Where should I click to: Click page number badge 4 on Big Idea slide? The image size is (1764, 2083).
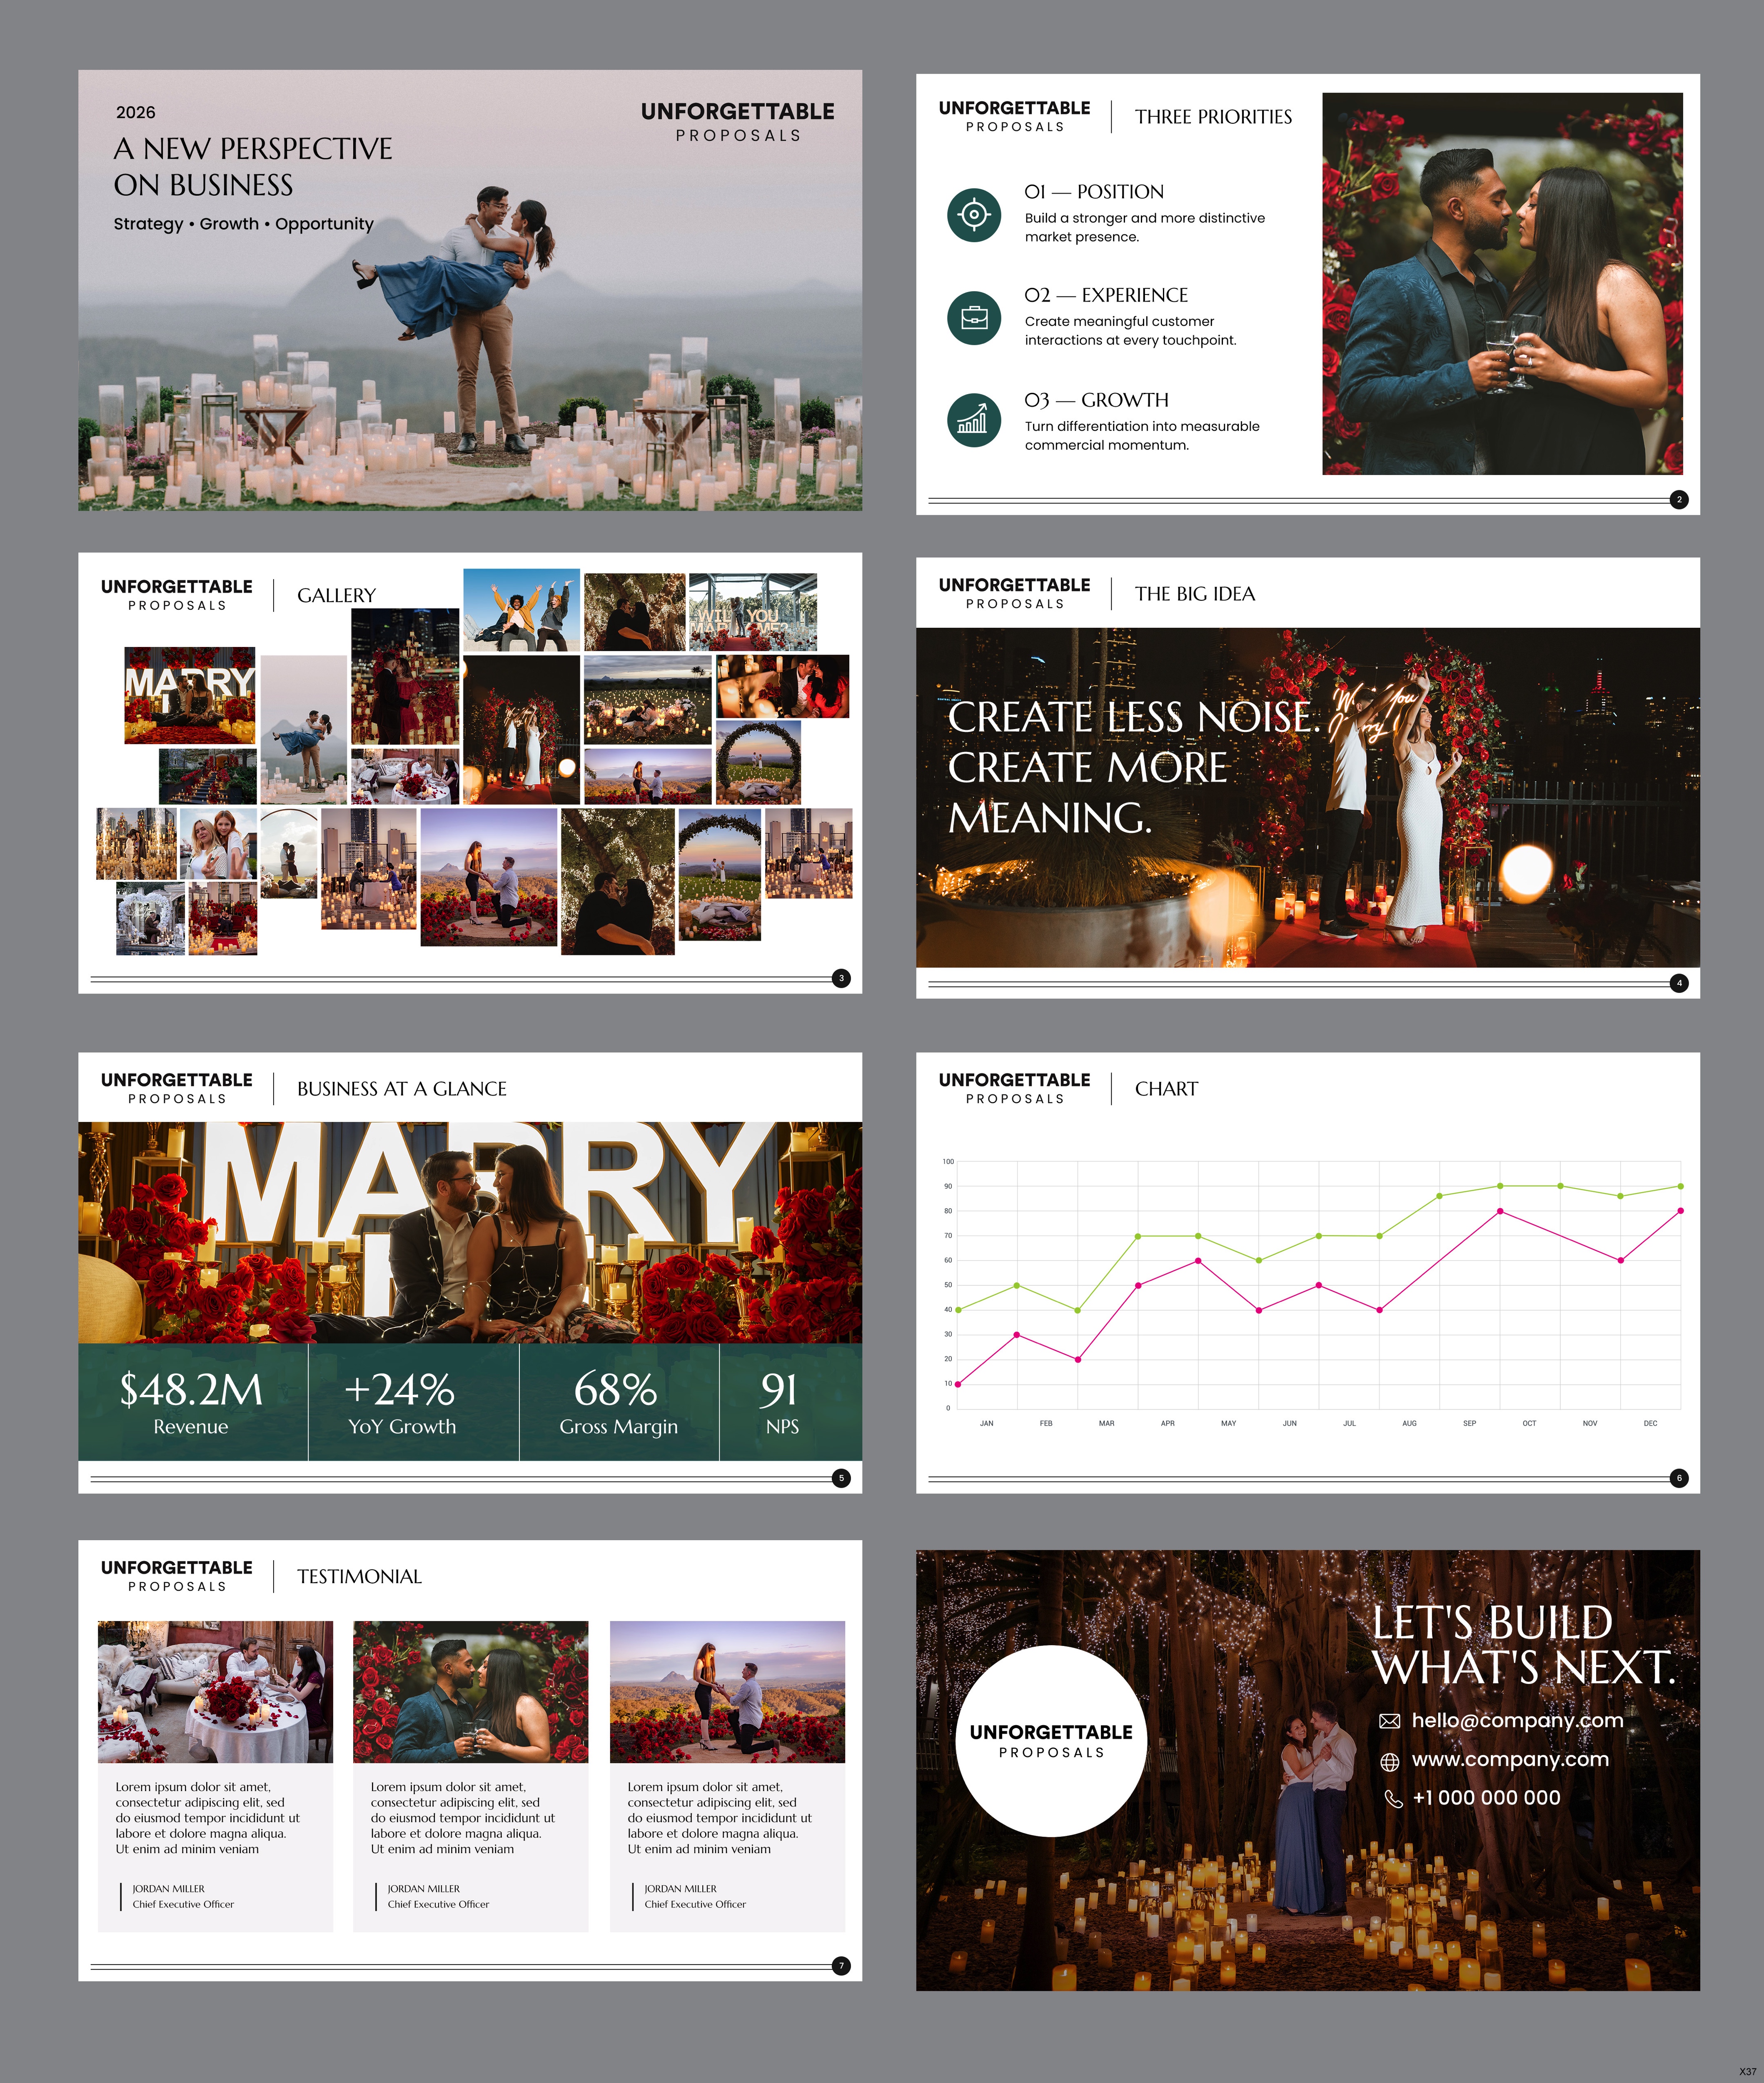click(1679, 983)
